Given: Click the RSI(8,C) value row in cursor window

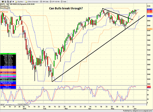Looking at the screenshot, I should click(x=8, y=88).
